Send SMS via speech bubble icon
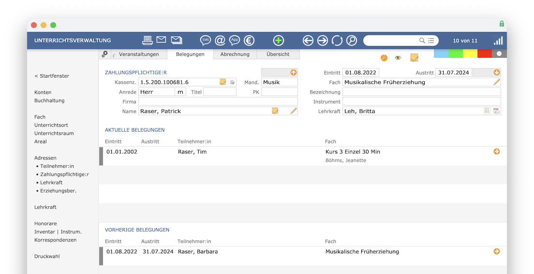This screenshot has height=274, width=534. click(206, 41)
